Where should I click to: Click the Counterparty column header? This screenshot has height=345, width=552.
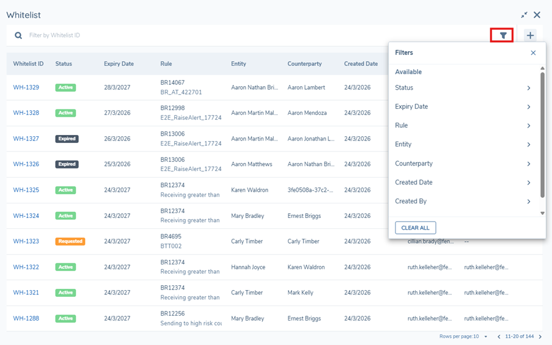tap(304, 64)
